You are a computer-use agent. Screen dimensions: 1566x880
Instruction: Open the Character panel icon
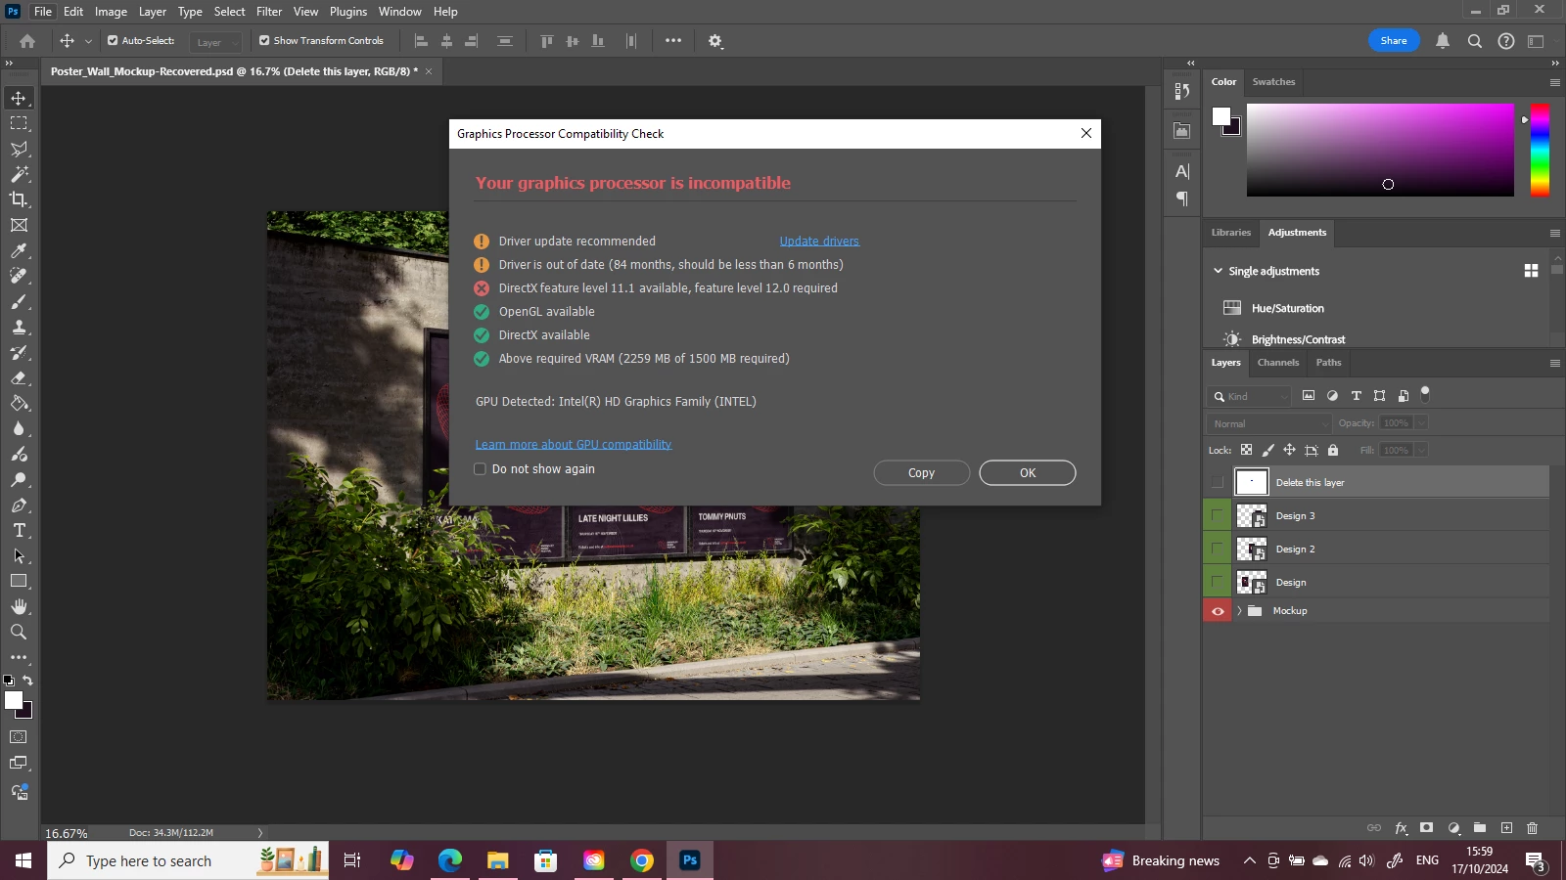[1182, 171]
